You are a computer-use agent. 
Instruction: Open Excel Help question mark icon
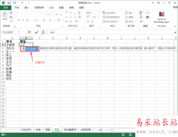153,3
